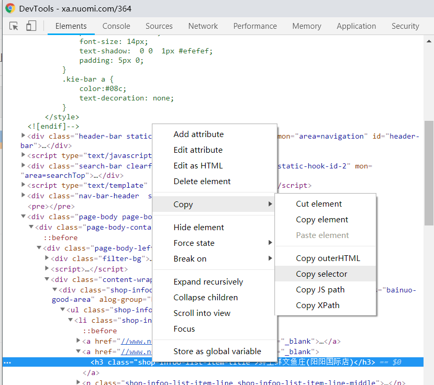
Task: Select Copy outerHTML
Action: [x=326, y=258]
